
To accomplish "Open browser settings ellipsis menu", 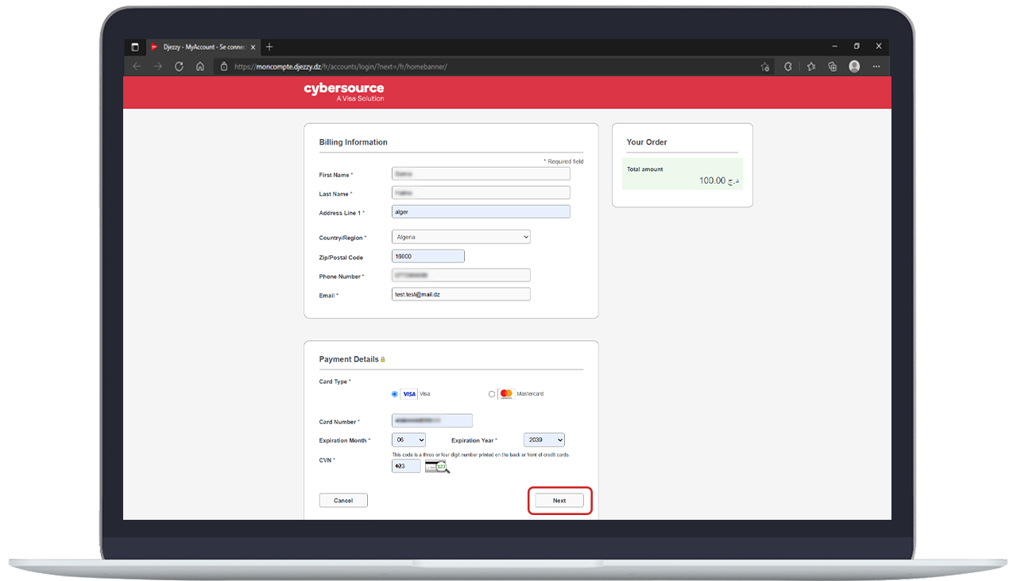I will point(877,67).
